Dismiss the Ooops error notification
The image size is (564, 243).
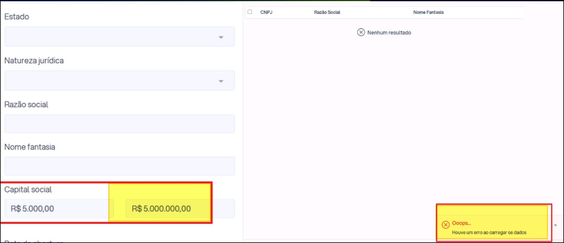pyautogui.click(x=555, y=225)
